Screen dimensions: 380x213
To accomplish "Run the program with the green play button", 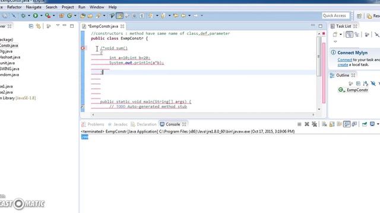I will pos(36,16).
